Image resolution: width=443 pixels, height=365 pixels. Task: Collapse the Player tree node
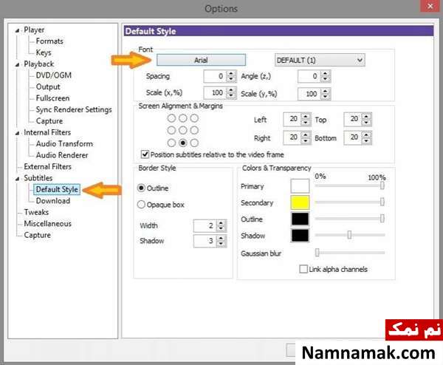tap(17, 30)
